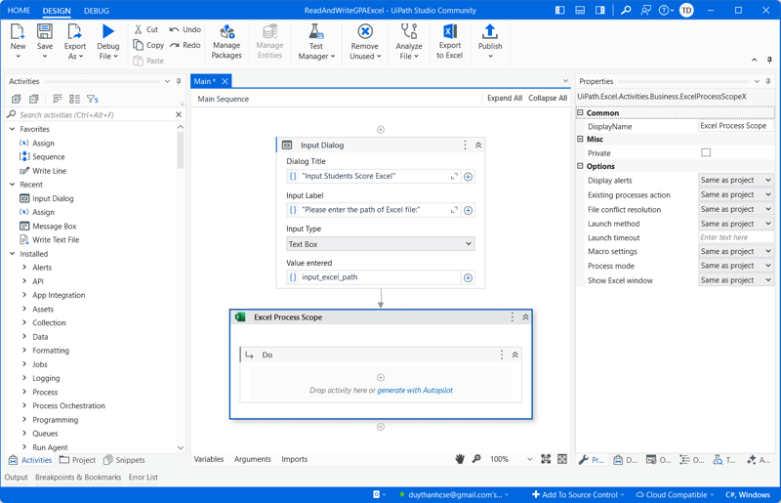Click the Launch timeout text field
The width and height of the screenshot is (781, 503).
(x=736, y=237)
